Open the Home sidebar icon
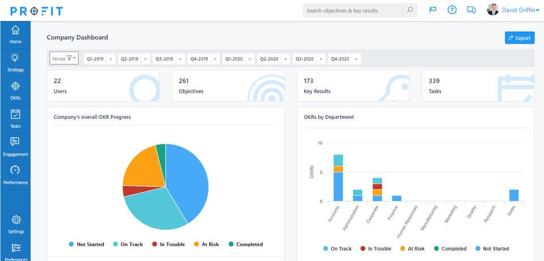 15,30
